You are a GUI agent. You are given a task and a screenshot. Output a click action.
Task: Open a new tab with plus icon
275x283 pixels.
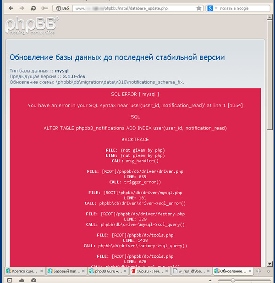[259, 271]
